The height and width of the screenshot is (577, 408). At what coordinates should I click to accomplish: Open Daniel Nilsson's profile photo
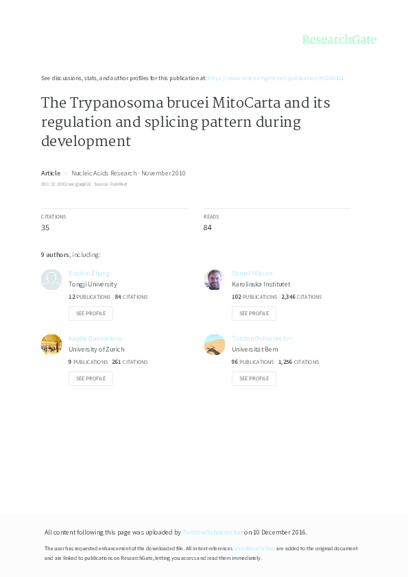(214, 279)
